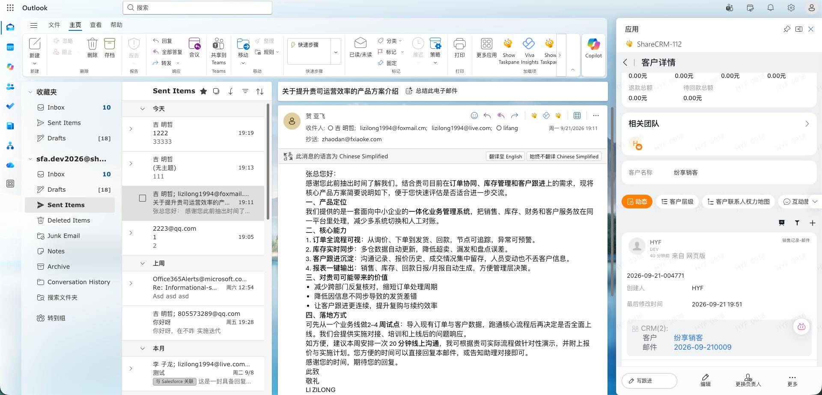Check the selected email's checkbox

click(143, 198)
